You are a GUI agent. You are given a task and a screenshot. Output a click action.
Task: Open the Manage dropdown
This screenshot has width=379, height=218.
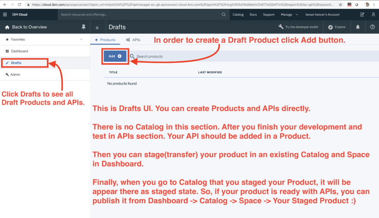point(289,14)
